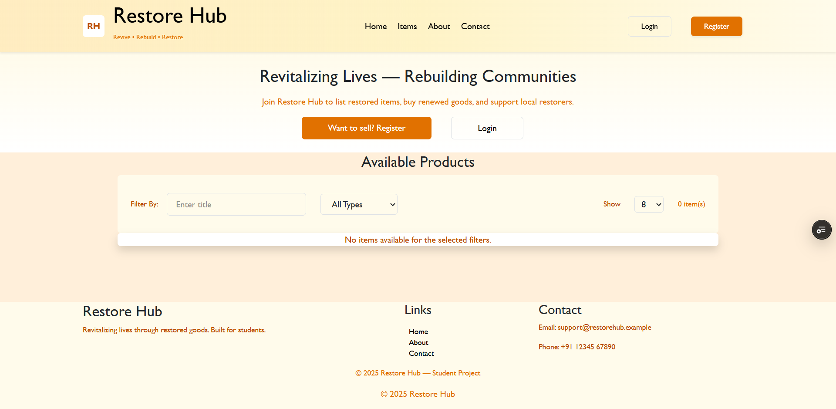Open the All Types filter dropdown
Image resolution: width=836 pixels, height=409 pixels.
(358, 204)
